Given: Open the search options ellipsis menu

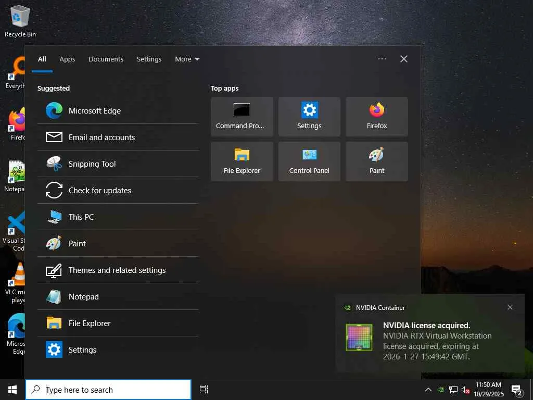Looking at the screenshot, I should pos(382,59).
